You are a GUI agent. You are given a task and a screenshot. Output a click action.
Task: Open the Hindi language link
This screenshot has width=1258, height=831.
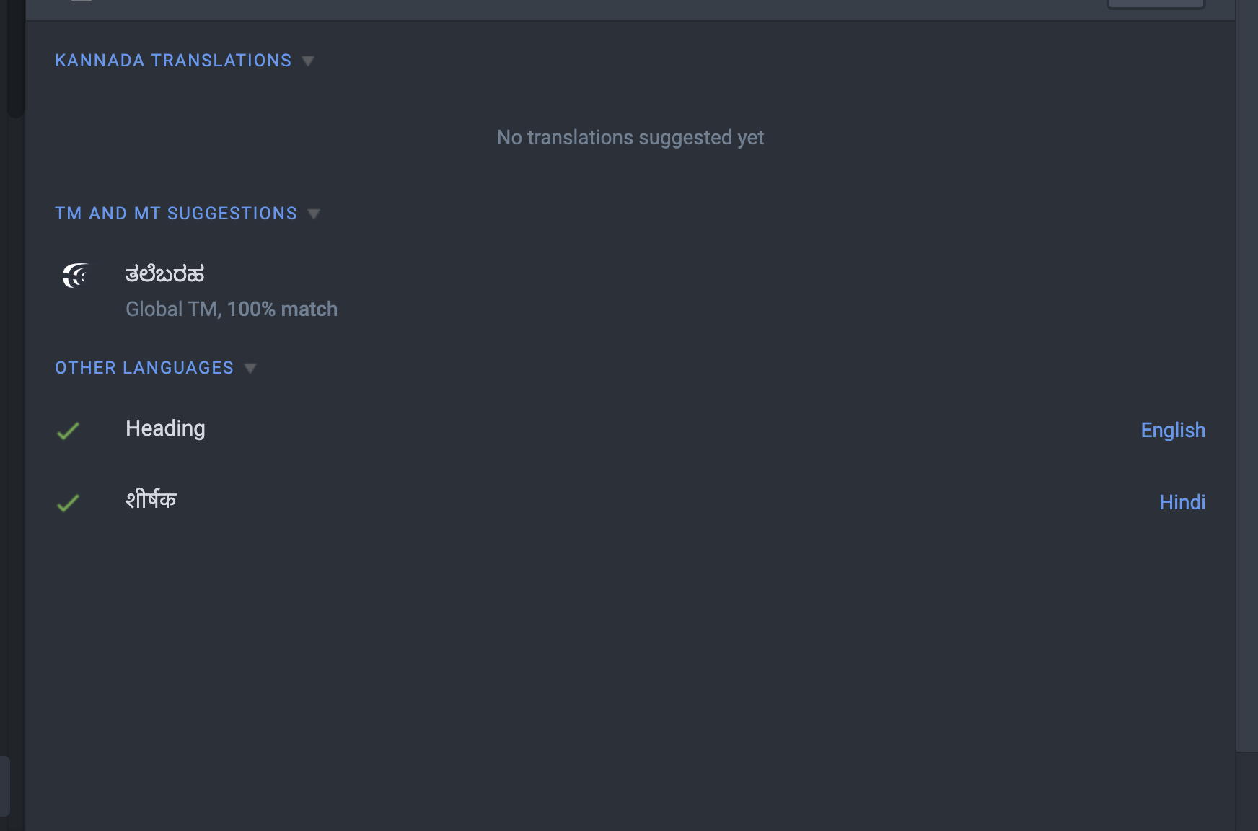[x=1182, y=502]
